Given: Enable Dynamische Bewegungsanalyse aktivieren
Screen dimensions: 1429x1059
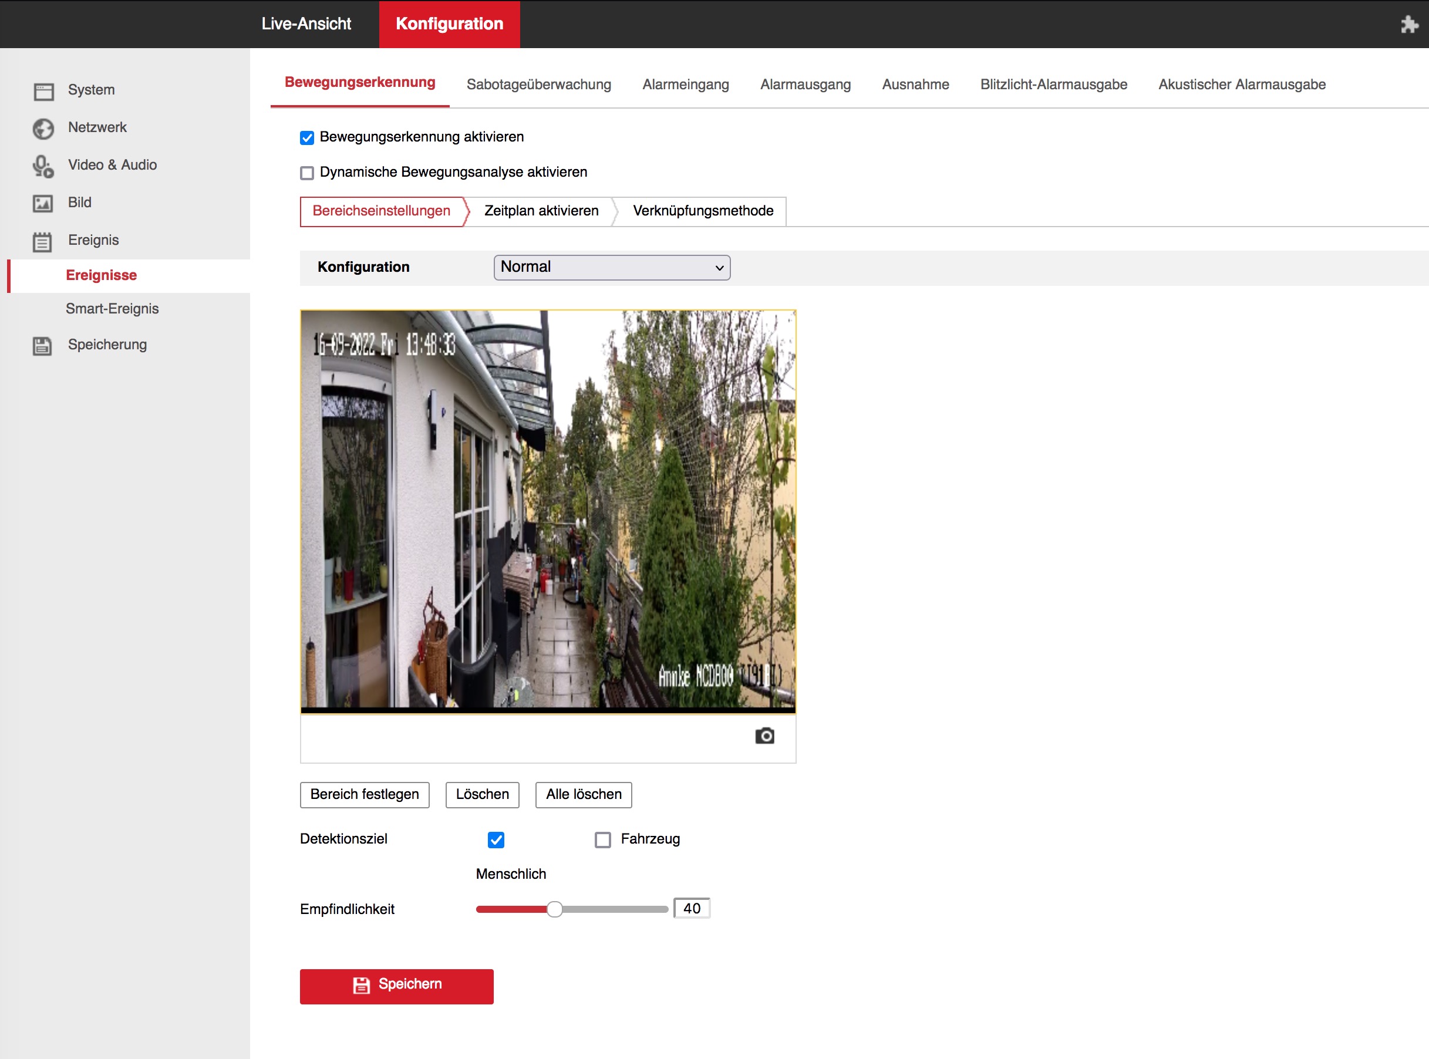Looking at the screenshot, I should click(x=307, y=173).
